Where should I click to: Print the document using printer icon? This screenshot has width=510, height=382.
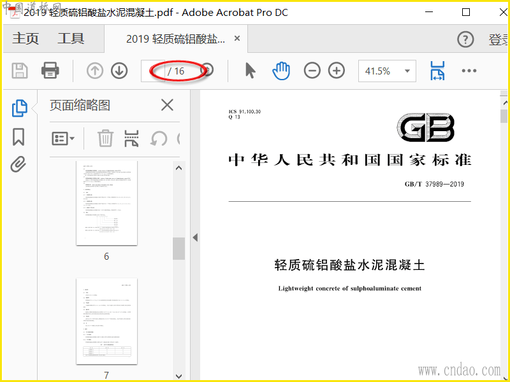pos(50,71)
